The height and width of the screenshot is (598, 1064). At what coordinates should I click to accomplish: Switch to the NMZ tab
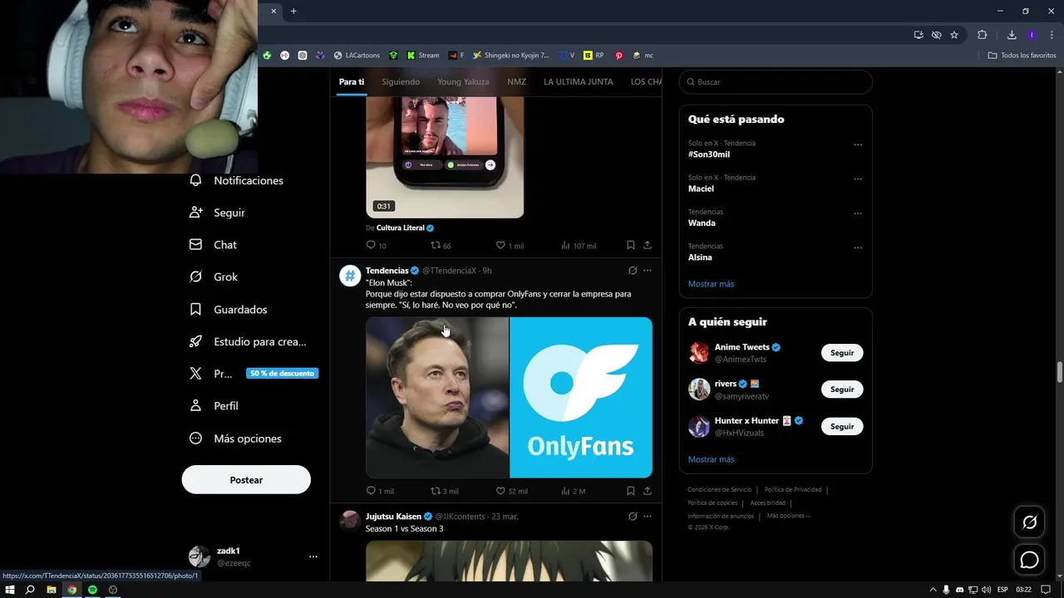click(x=516, y=81)
